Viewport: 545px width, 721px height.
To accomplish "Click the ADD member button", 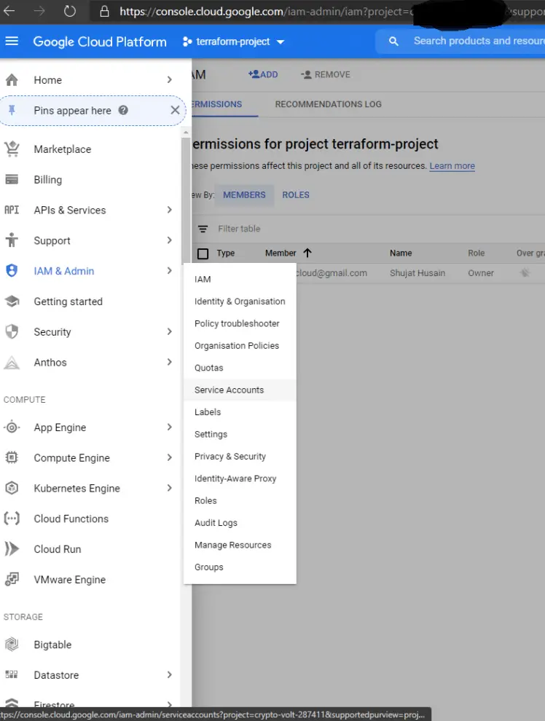I will [263, 74].
